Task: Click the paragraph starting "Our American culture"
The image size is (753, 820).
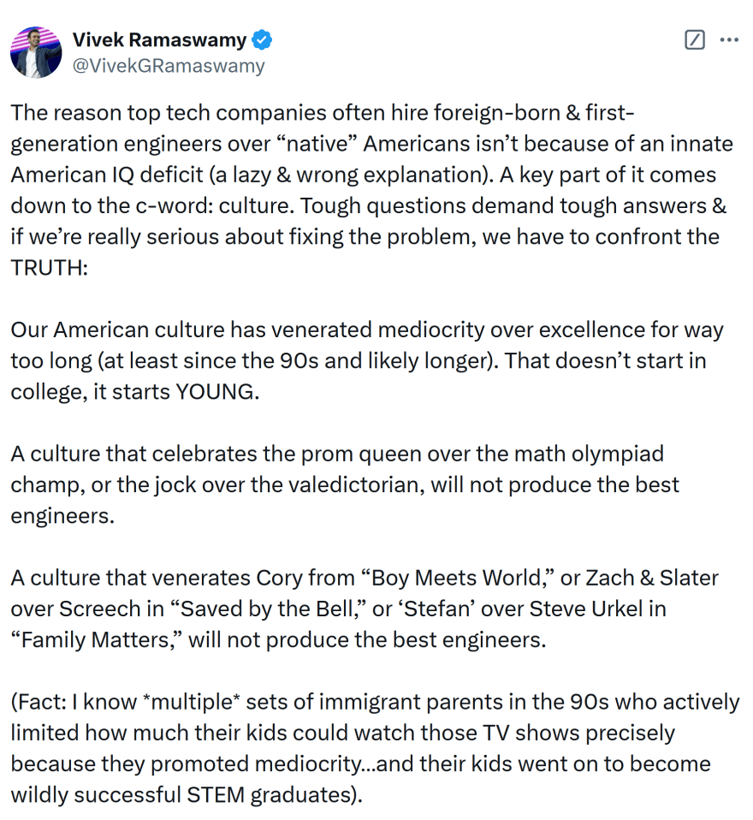Action: [x=367, y=361]
